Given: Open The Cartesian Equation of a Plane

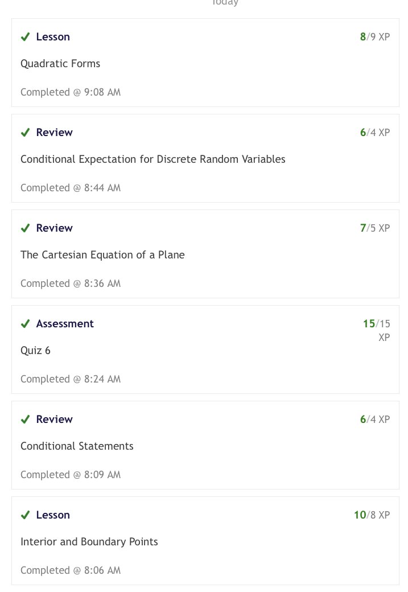Looking at the screenshot, I should tap(102, 255).
